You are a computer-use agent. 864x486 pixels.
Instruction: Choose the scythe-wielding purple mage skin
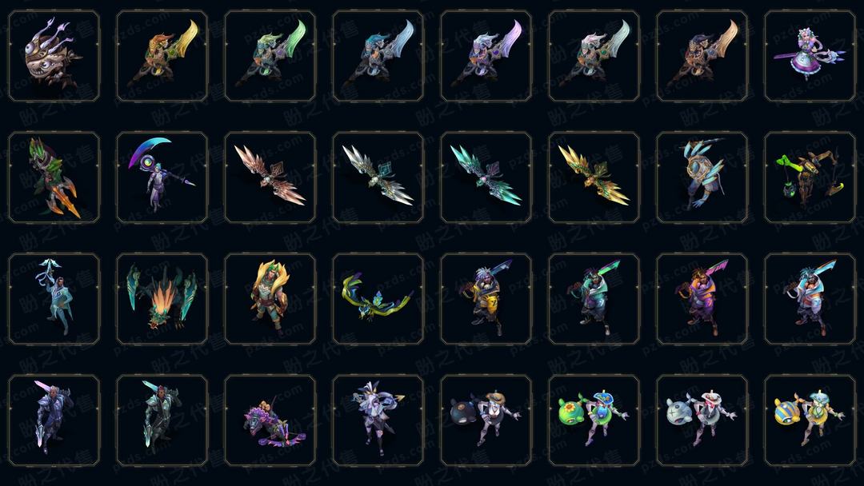[x=162, y=177]
